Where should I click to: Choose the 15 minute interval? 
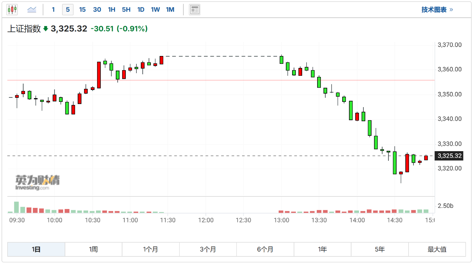coord(82,9)
